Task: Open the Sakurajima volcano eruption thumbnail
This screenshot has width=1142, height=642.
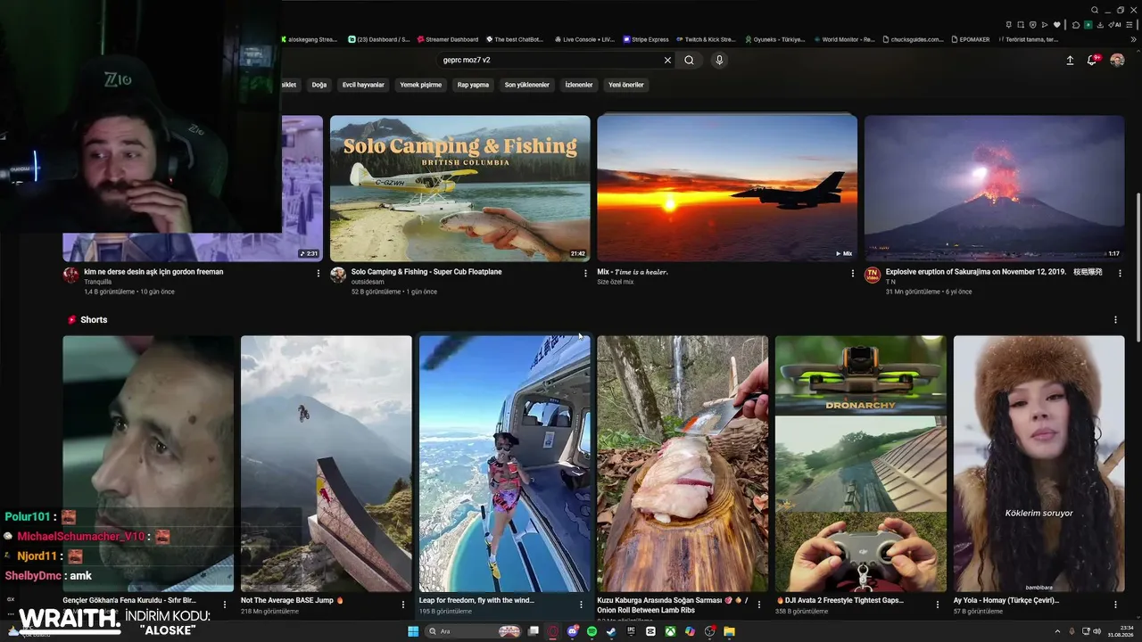Action: coord(994,188)
